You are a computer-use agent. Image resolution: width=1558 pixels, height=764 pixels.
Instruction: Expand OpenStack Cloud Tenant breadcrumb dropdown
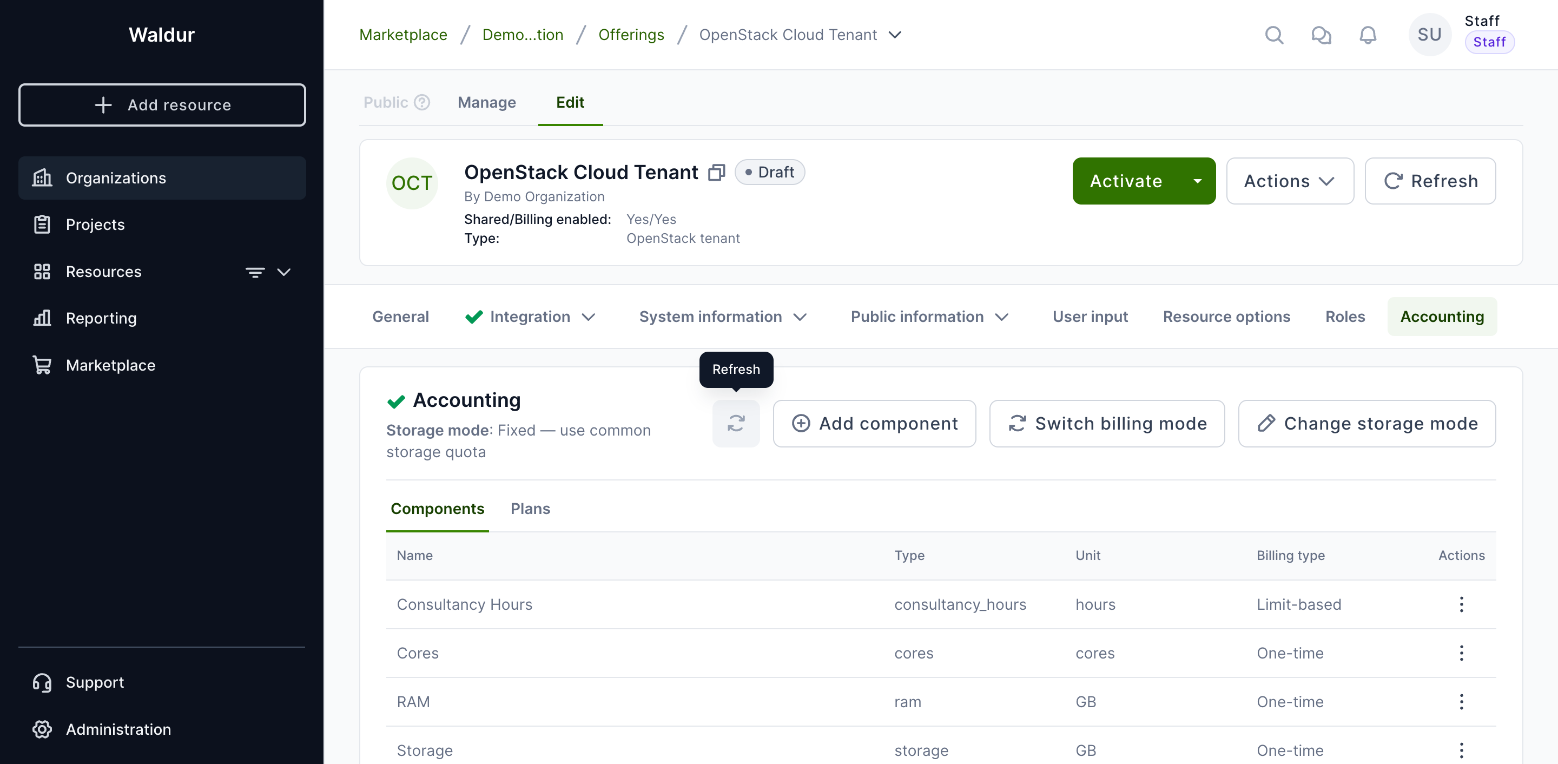click(x=895, y=35)
